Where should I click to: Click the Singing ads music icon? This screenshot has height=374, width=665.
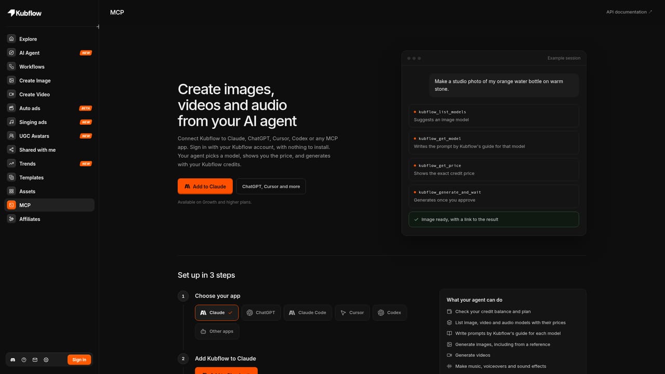(11, 122)
